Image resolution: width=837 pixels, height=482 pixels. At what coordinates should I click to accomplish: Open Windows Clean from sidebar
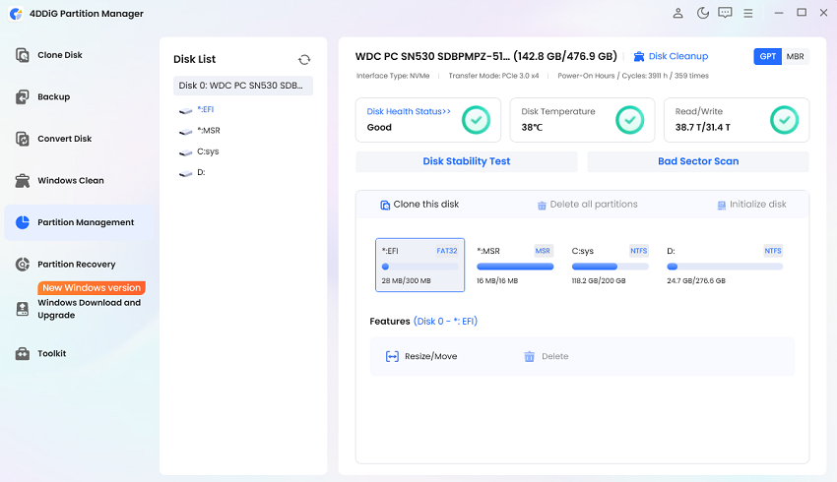(x=71, y=181)
